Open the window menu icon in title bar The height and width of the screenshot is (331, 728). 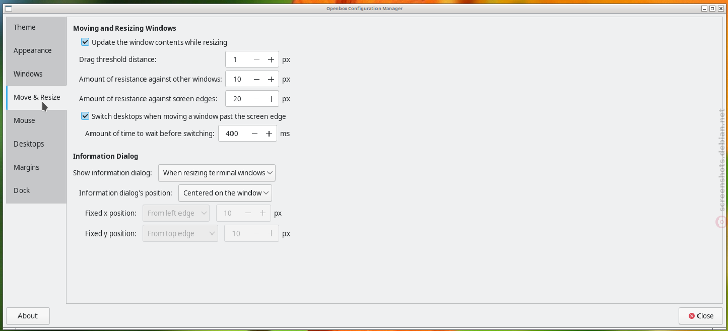(x=8, y=8)
